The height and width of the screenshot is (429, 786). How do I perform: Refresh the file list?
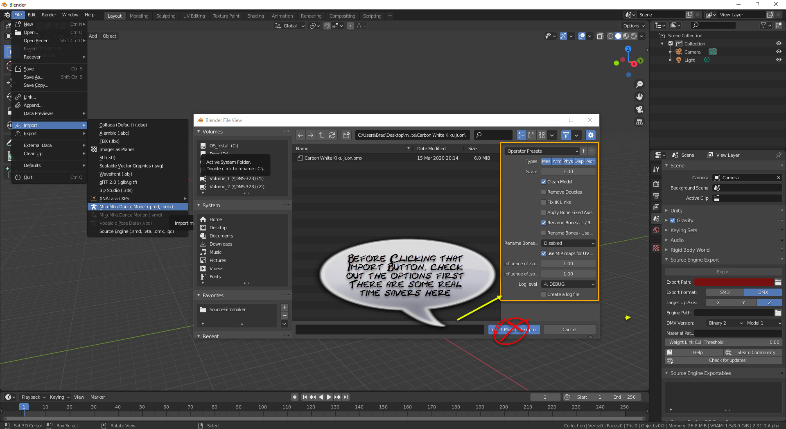pos(332,135)
